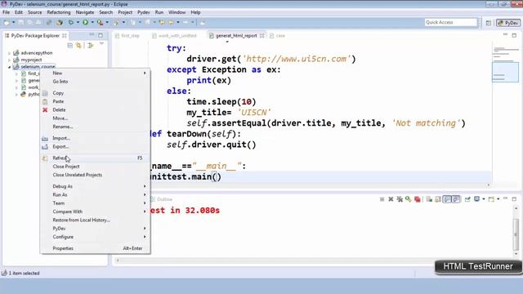Open the PyDev submenu in context menu
The height and width of the screenshot is (294, 523).
pyautogui.click(x=95, y=229)
